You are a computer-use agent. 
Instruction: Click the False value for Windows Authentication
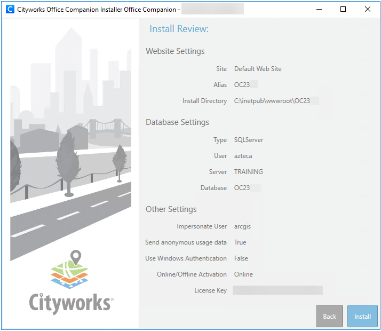coord(241,258)
